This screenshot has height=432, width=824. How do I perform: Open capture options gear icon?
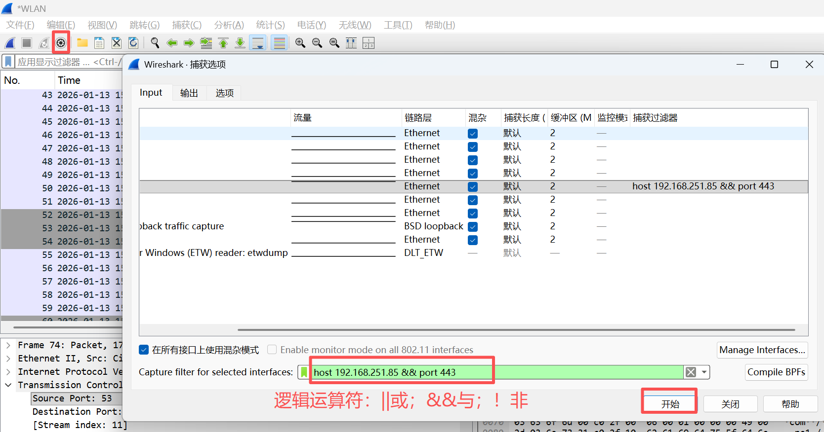pyautogui.click(x=61, y=43)
